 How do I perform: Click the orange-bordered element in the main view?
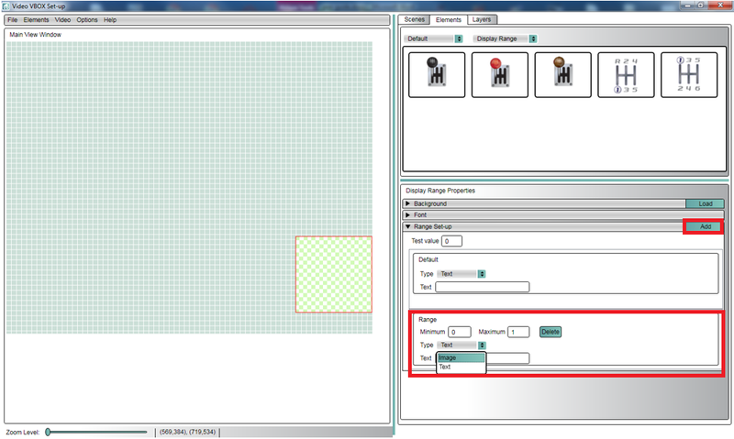[333, 274]
